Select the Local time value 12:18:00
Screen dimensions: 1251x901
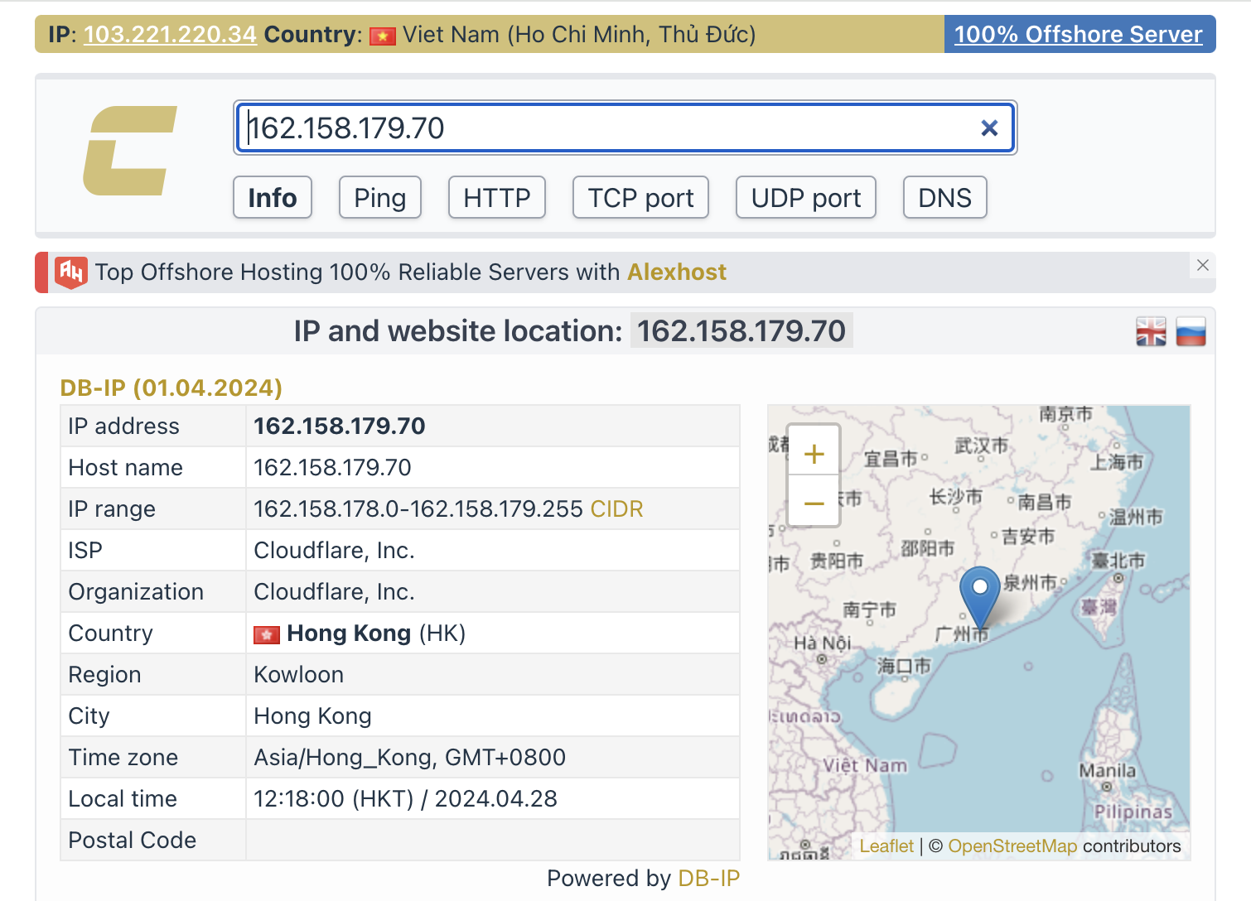405,798
